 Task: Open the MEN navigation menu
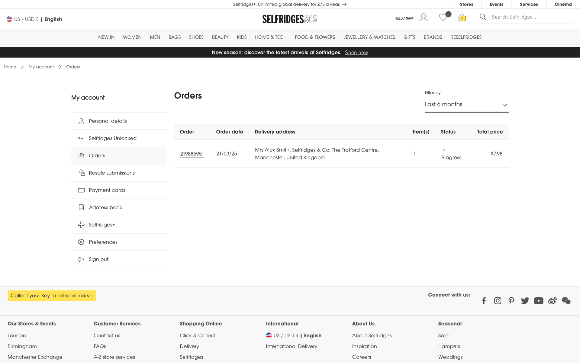coord(155,37)
